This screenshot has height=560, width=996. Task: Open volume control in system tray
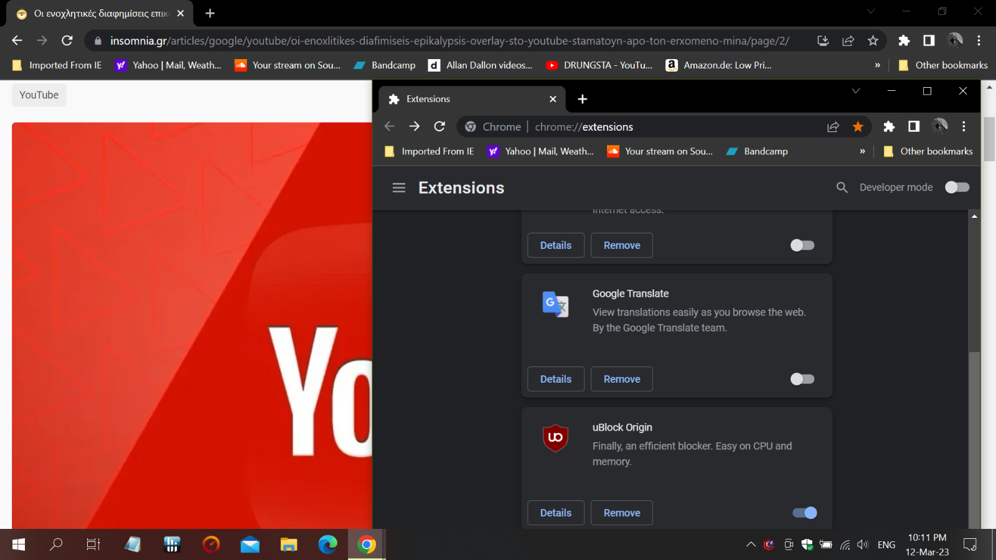pyautogui.click(x=863, y=544)
